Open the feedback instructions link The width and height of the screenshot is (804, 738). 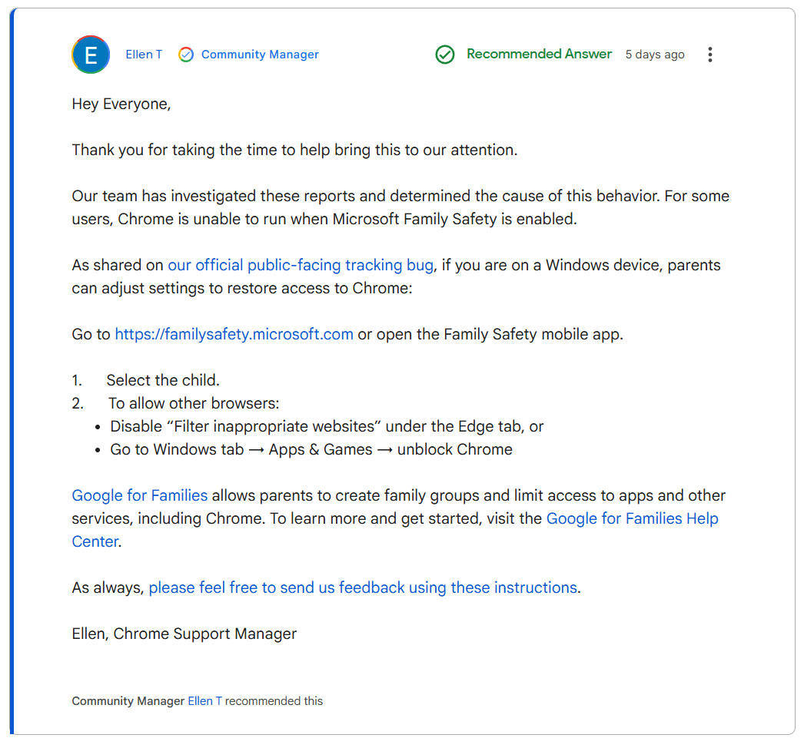coord(364,587)
